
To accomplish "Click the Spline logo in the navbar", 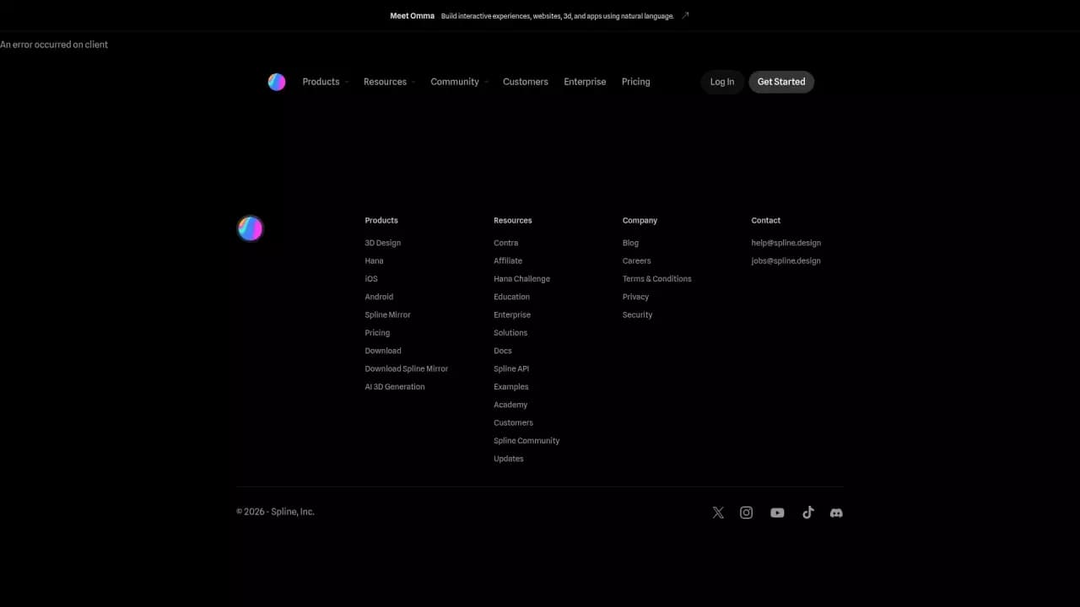I will pyautogui.click(x=277, y=82).
